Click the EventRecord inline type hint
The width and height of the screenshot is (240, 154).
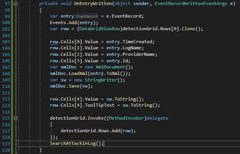(86, 16)
